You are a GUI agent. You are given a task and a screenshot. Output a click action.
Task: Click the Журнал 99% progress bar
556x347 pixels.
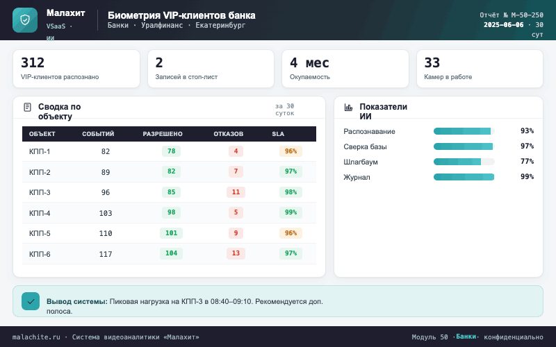click(x=464, y=177)
